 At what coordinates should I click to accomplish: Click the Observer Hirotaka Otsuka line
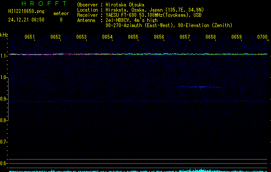(111, 5)
